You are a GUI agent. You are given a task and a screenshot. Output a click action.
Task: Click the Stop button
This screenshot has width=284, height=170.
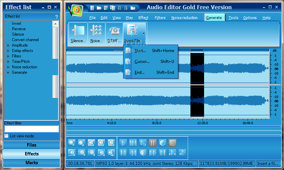pos(172,143)
